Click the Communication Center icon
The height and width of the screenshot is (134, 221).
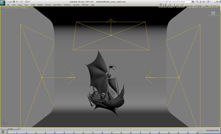201,2
